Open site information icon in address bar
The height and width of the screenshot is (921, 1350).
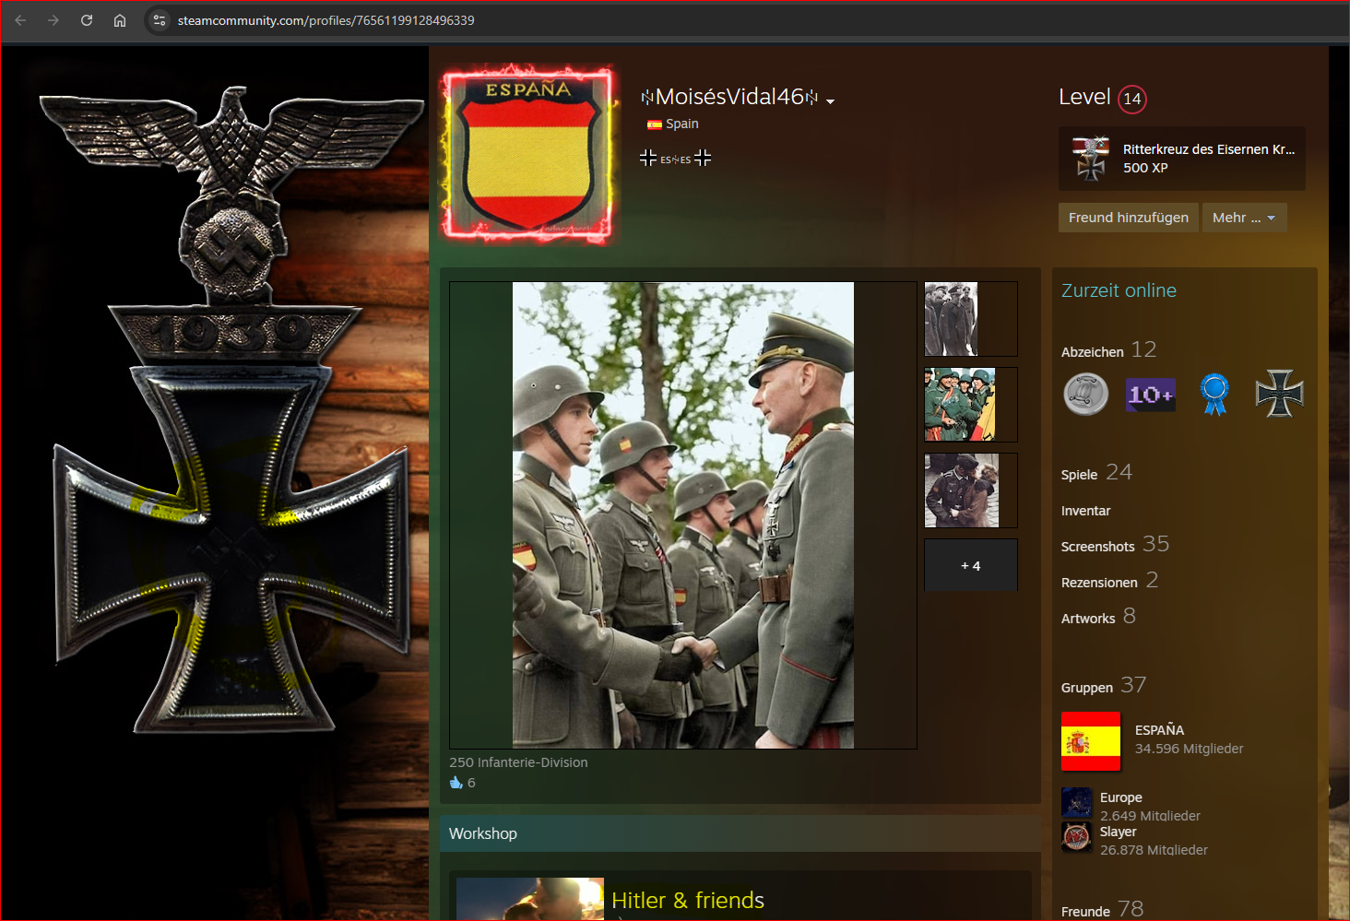pyautogui.click(x=160, y=20)
